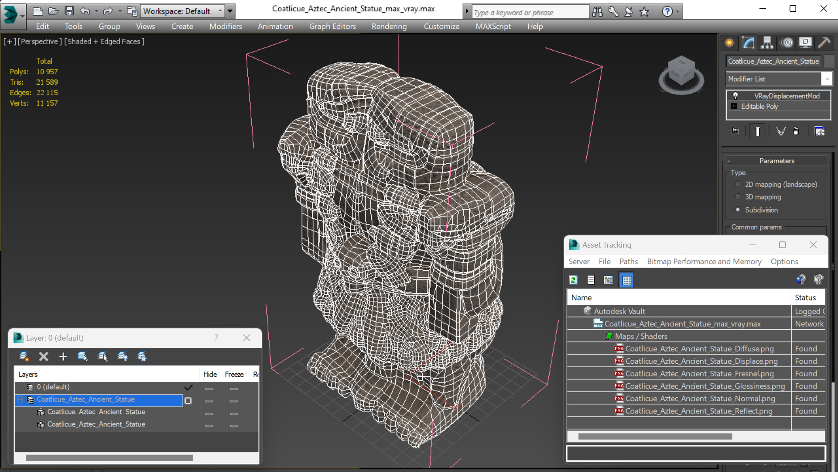Toggle current box for Coatlicue_Aztec_Ancient_Statue layer
Image resolution: width=838 pixels, height=472 pixels.
188,400
